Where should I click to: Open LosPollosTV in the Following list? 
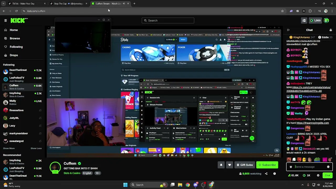pyautogui.click(x=22, y=79)
